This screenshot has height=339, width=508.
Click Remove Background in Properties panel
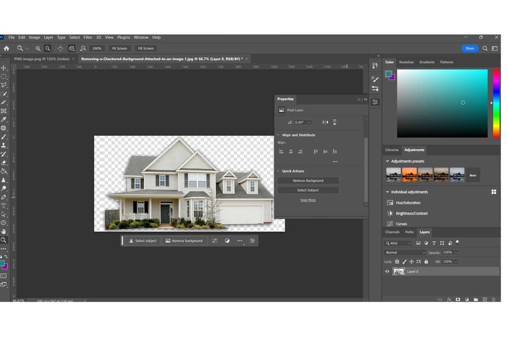(x=308, y=181)
